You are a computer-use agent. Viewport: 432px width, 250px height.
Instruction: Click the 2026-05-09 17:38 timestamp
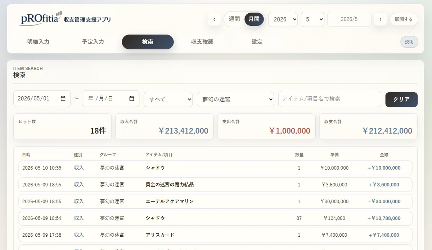click(42, 235)
